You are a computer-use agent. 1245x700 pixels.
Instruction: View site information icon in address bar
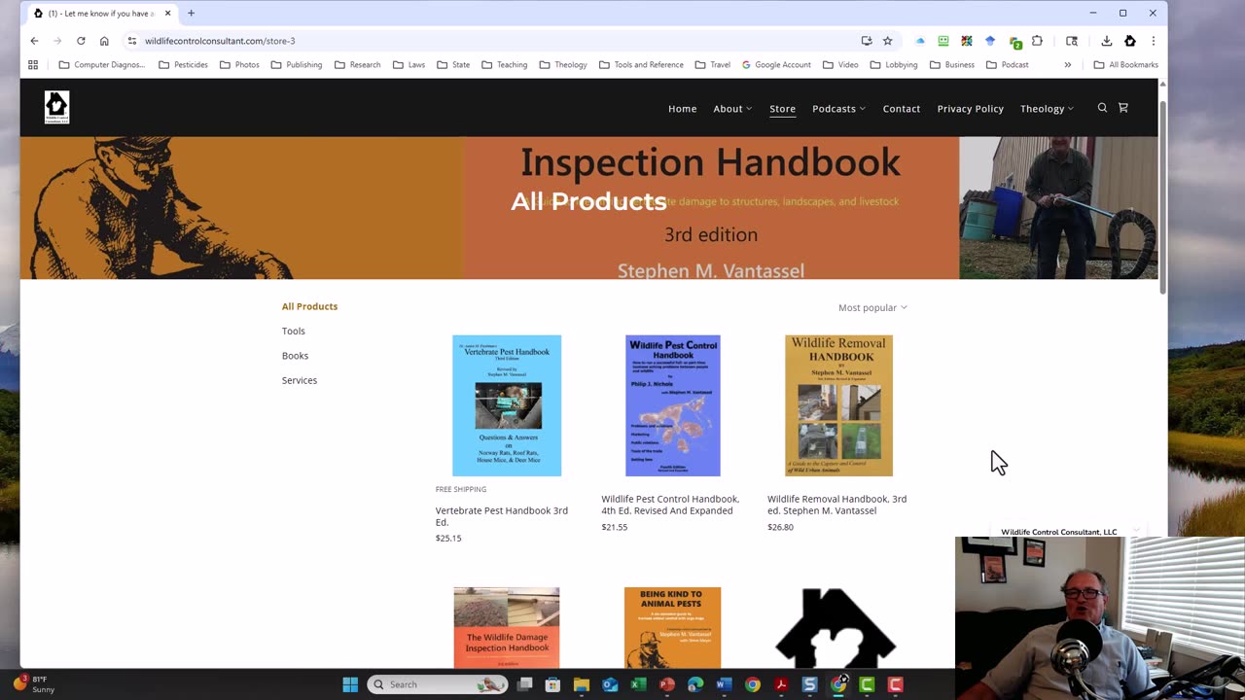coord(131,41)
